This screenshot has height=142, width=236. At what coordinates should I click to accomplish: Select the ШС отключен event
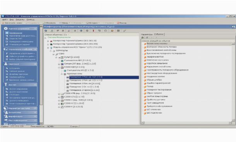pyautogui.click(x=154, y=109)
